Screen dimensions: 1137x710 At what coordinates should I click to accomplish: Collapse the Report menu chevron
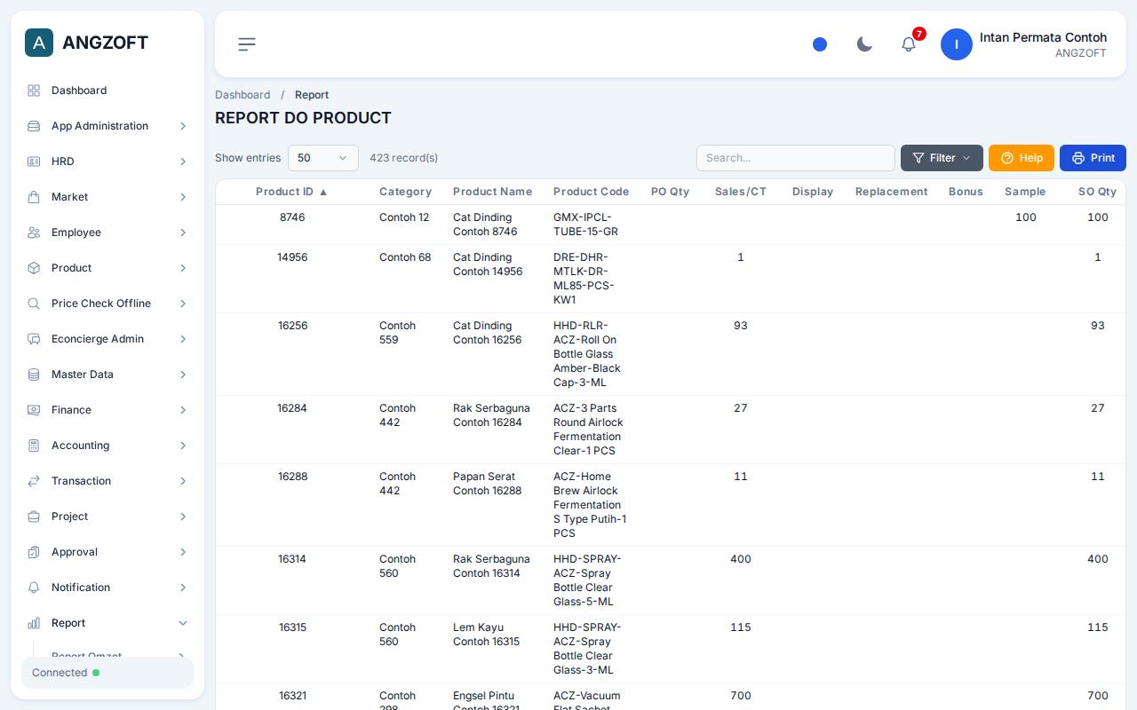point(183,623)
